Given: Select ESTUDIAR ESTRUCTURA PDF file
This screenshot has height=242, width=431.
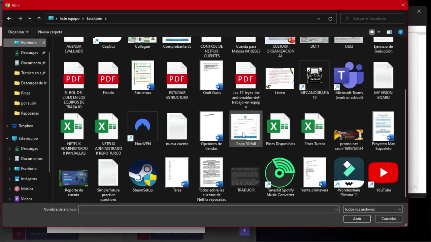Looking at the screenshot, I should (177, 75).
